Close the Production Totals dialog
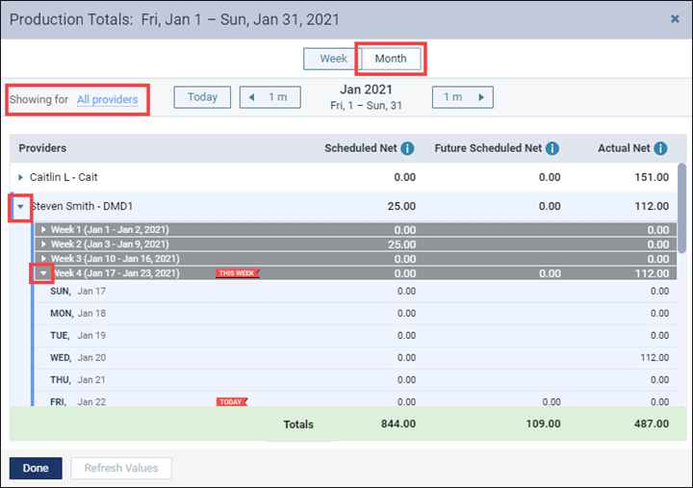 coord(675,18)
